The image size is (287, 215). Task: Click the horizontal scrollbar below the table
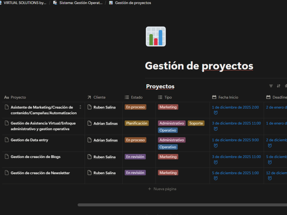click(182, 205)
